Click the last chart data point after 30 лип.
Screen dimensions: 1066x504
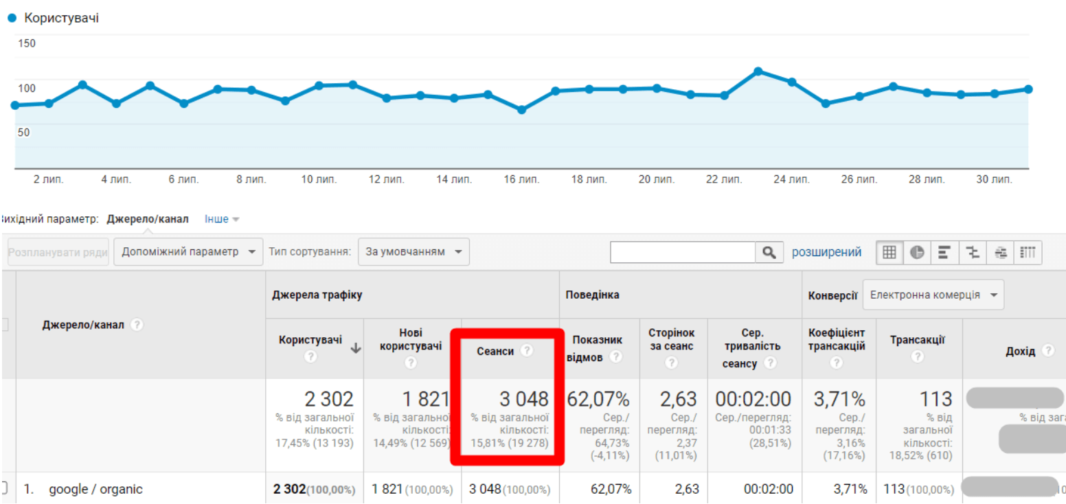1028,89
